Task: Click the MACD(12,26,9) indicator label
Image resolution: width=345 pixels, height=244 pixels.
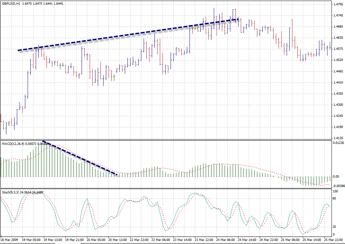Action: tap(13, 144)
